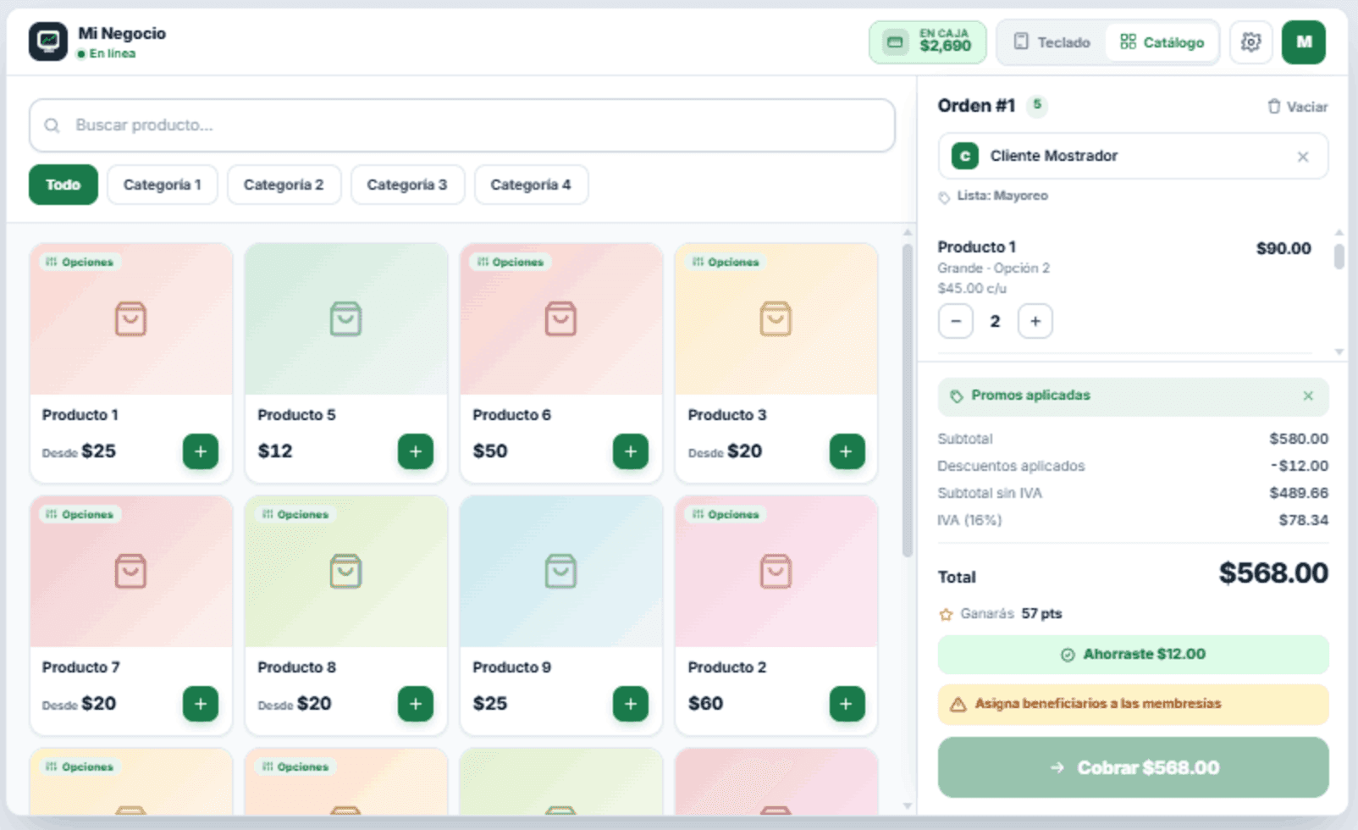The image size is (1358, 830).
Task: Click the product catalog vertical scrollbar
Action: point(908,400)
